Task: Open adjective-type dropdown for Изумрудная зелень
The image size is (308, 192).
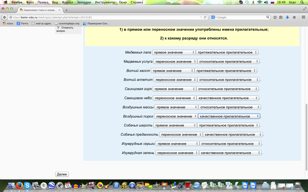Action: (230, 153)
